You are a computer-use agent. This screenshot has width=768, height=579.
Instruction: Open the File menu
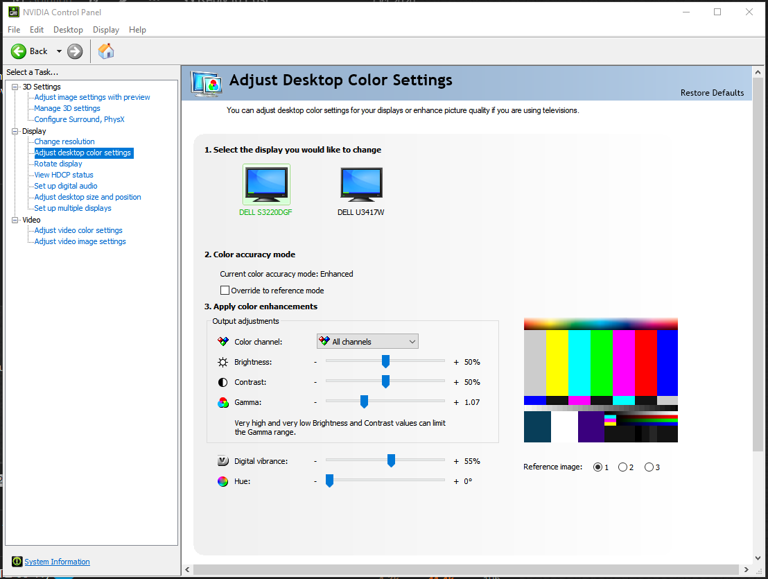14,30
